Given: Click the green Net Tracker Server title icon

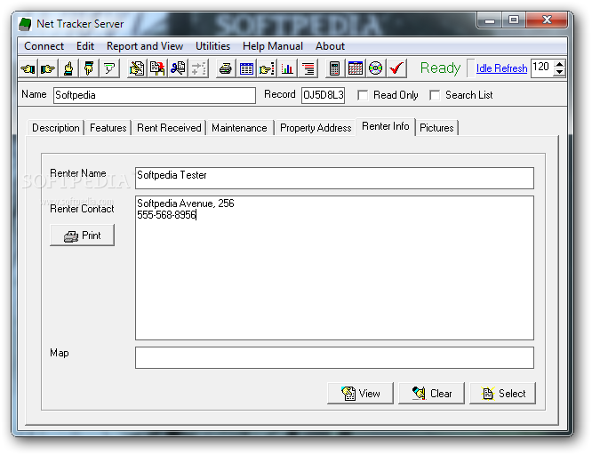Looking at the screenshot, I should click(x=25, y=24).
